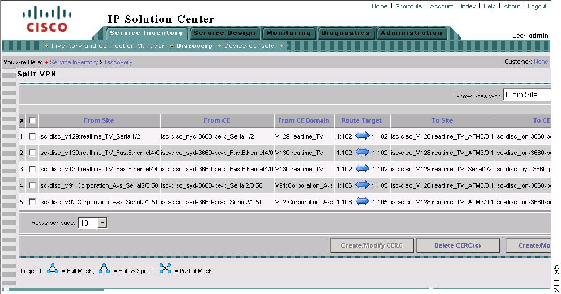Click route target arrow icon in row 3
Viewport: 561px width, 294px height.
362,169
